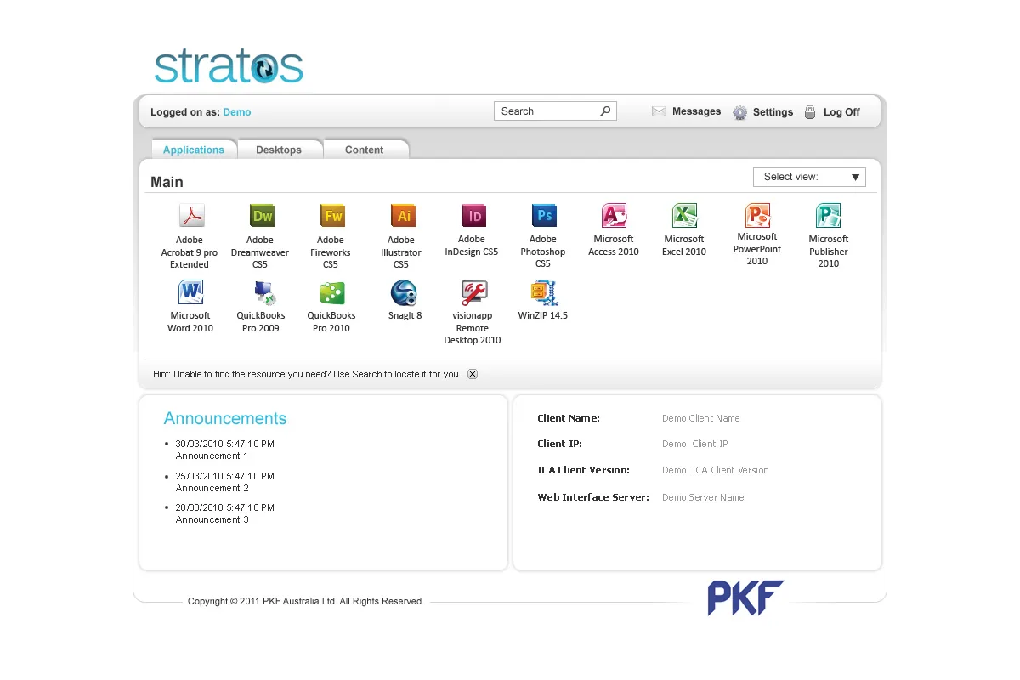
Task: Click the Demo Server Name value
Action: click(x=703, y=497)
